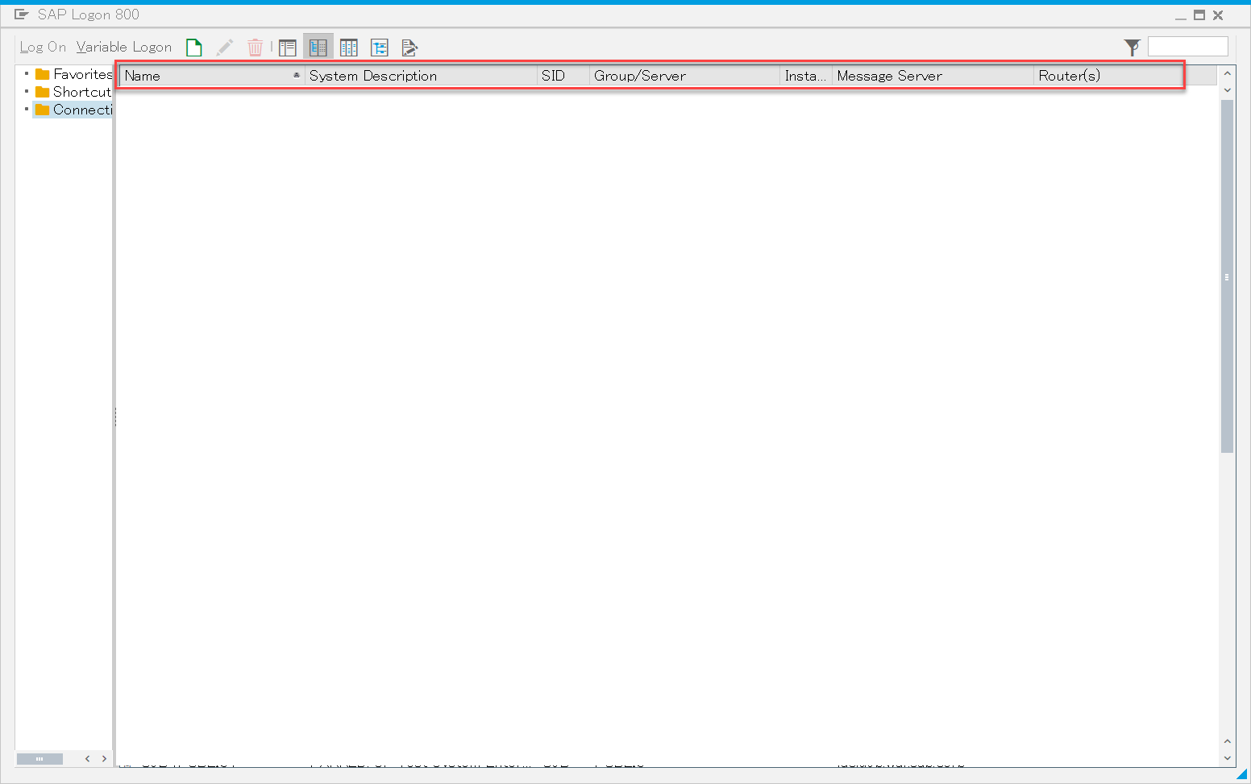Click the Filter funnel icon
The height and width of the screenshot is (784, 1251).
[x=1133, y=48]
